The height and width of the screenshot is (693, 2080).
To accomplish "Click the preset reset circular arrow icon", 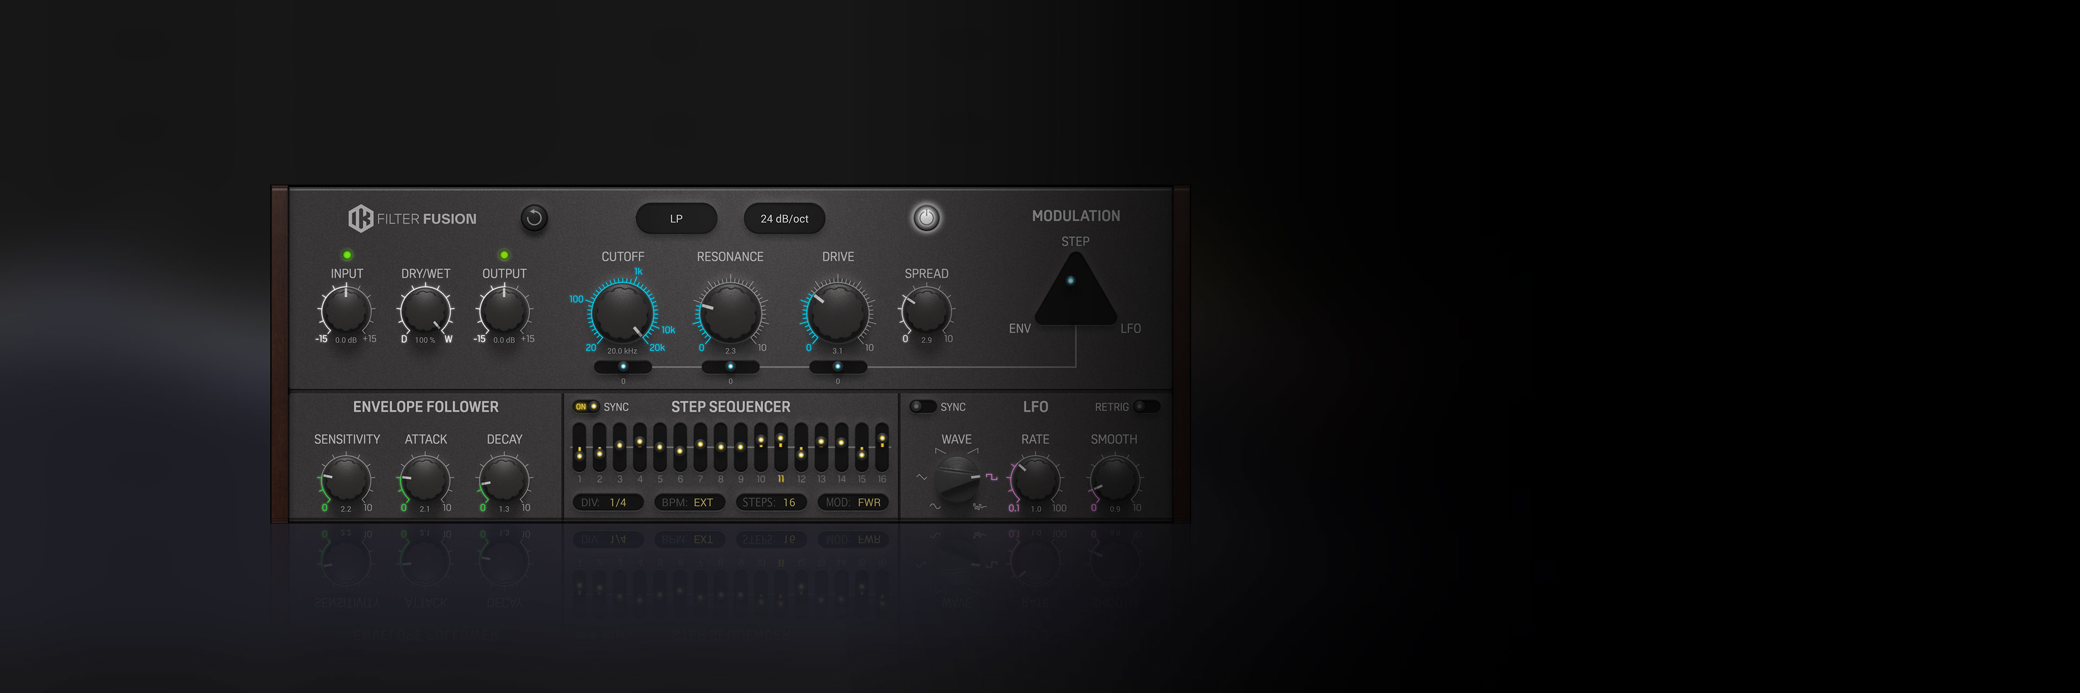I will (x=534, y=218).
